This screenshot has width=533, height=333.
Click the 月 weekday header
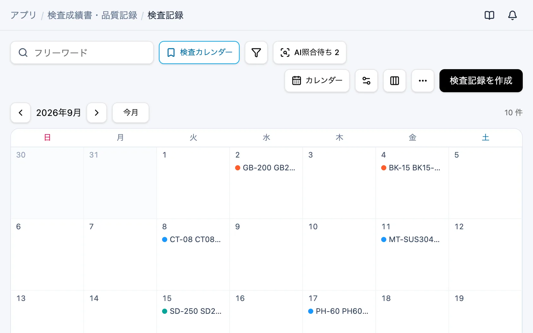[120, 138]
